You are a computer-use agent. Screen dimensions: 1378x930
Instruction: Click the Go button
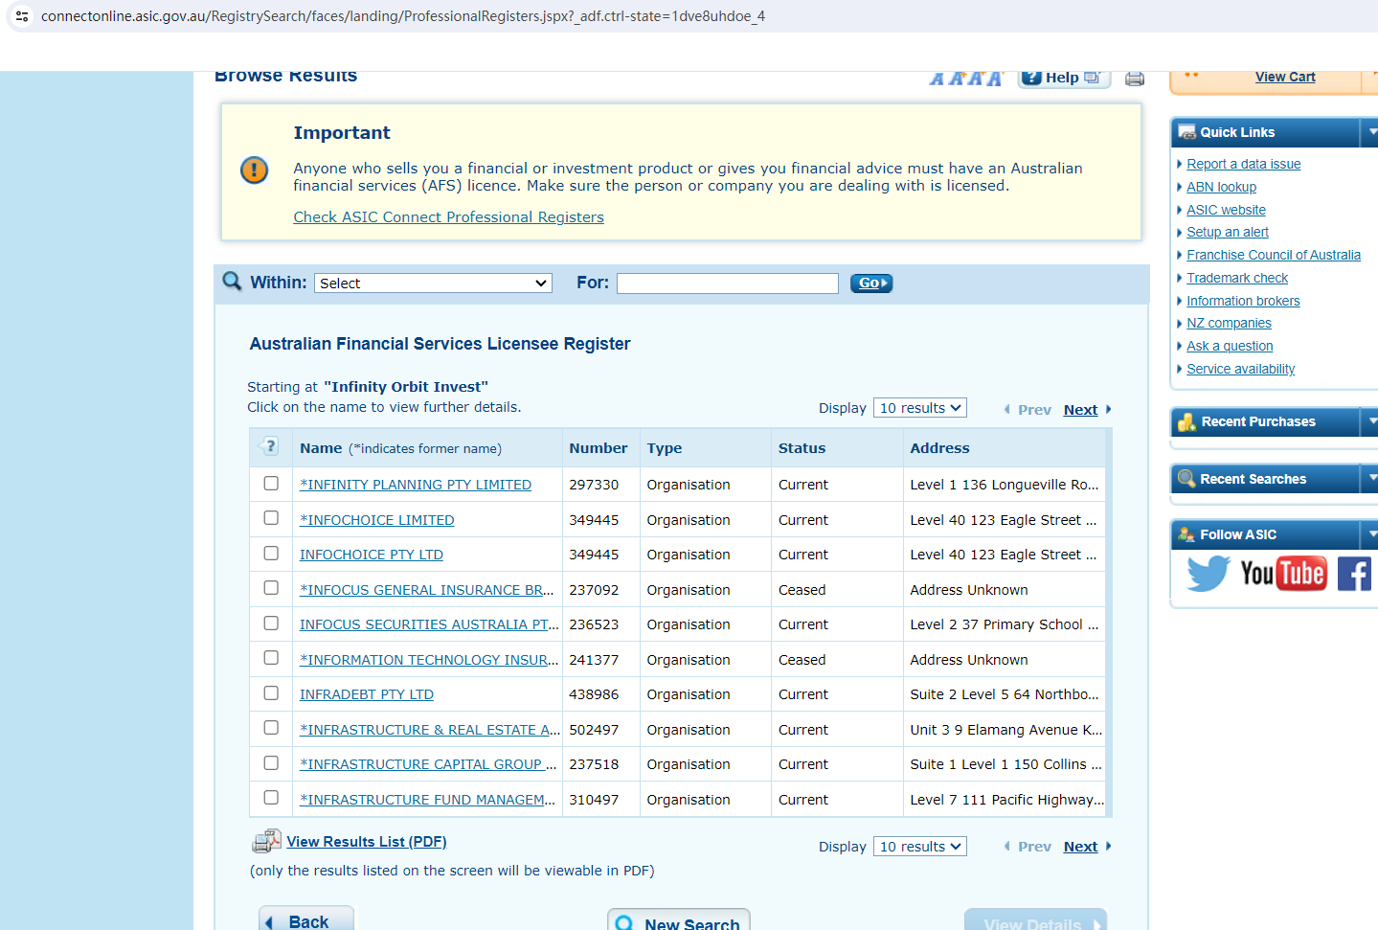[x=871, y=284]
